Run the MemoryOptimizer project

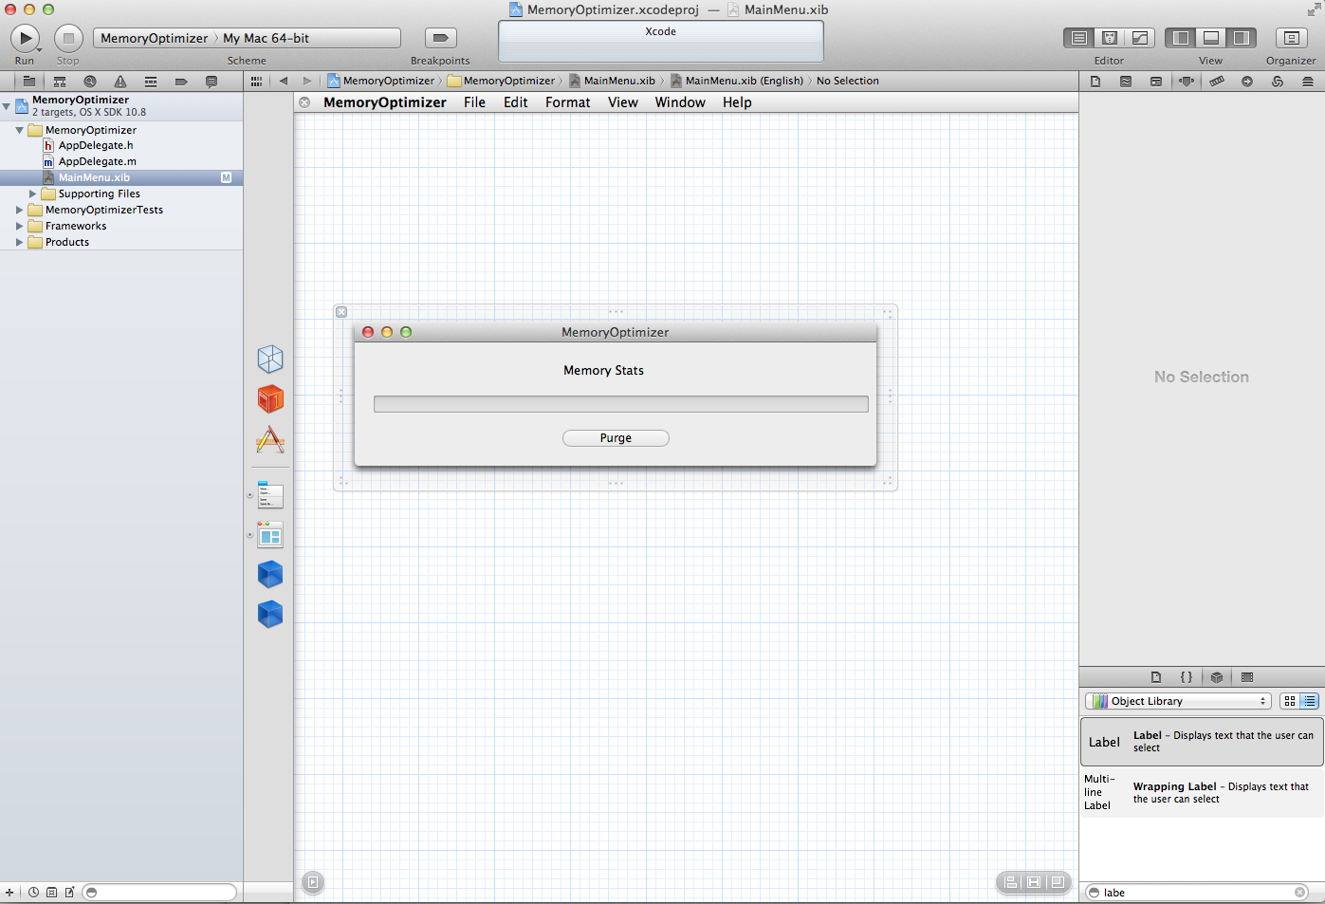[25, 38]
